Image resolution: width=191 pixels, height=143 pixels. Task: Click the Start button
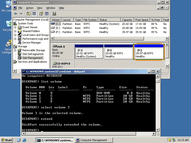click(6, 140)
